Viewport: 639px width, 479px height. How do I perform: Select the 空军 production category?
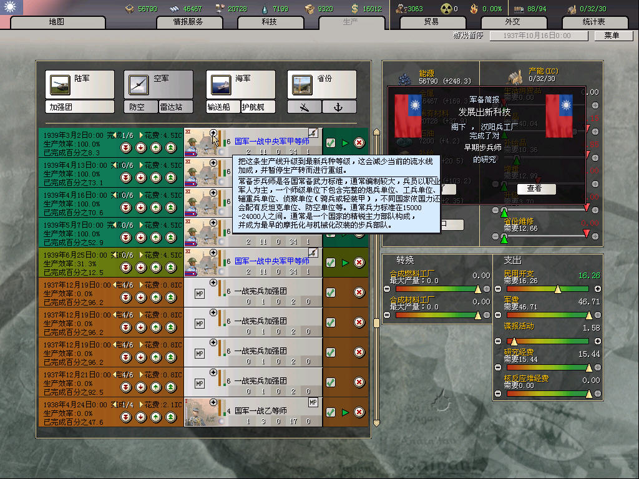159,84
